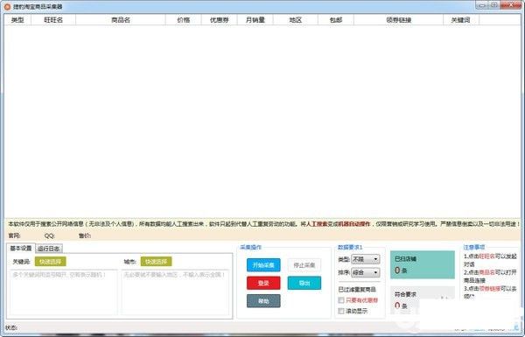Select the 月销量 column header
Viewport: 525px width, 337px height.
click(x=255, y=20)
